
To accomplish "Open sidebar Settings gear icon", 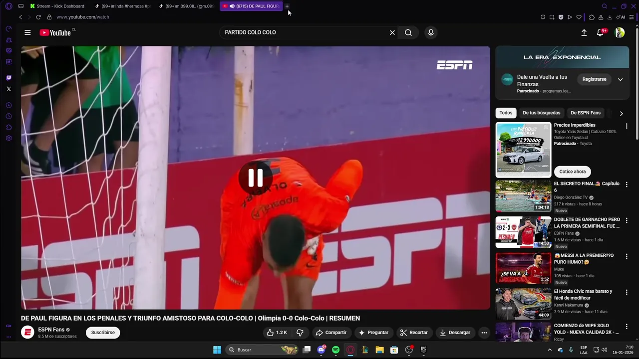I will click(8, 138).
